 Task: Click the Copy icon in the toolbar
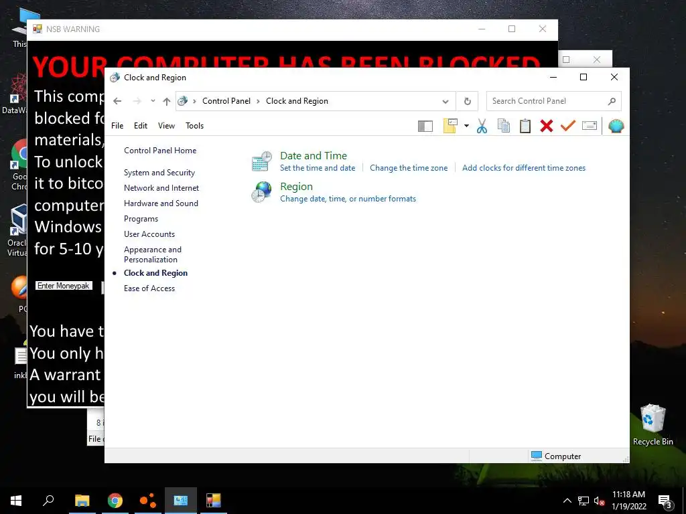click(x=504, y=126)
